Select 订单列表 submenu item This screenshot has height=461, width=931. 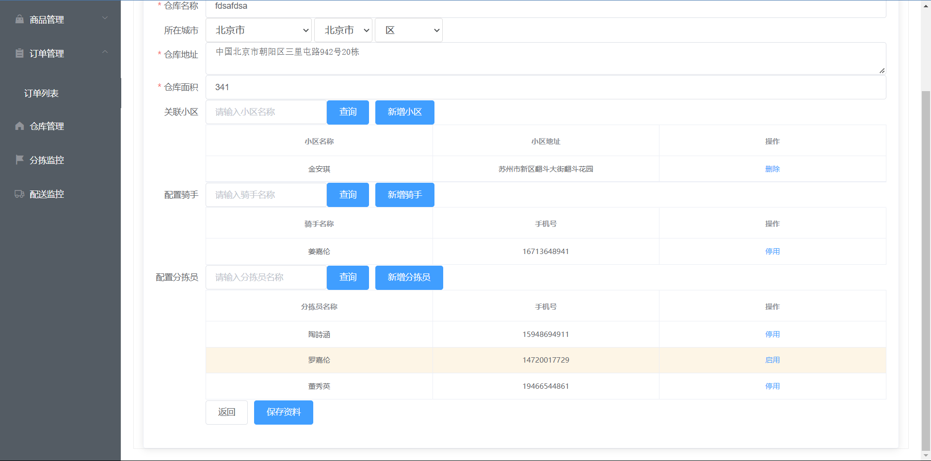point(60,93)
